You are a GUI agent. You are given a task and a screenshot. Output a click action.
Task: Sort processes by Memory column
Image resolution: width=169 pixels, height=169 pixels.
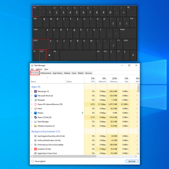tap(112, 80)
